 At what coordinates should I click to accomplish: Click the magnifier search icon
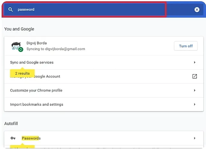click(11, 10)
